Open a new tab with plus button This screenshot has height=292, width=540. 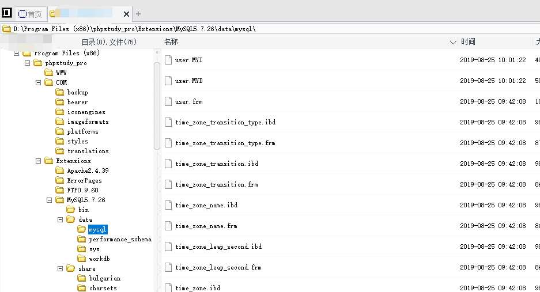[138, 14]
